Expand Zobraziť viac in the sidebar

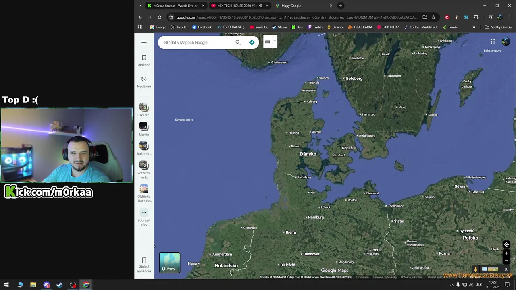click(144, 217)
